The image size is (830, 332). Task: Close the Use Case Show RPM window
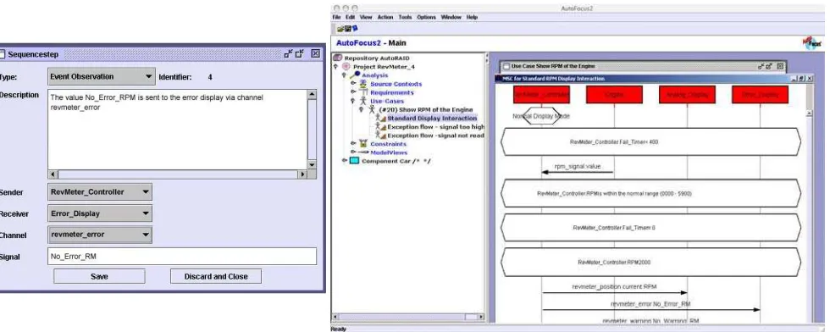click(779, 66)
